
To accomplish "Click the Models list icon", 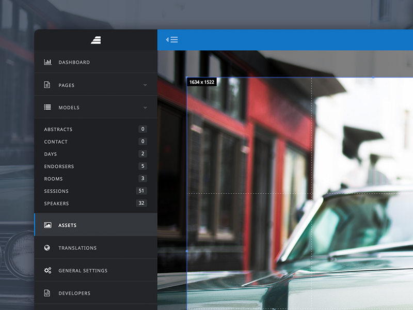I will pyautogui.click(x=47, y=107).
